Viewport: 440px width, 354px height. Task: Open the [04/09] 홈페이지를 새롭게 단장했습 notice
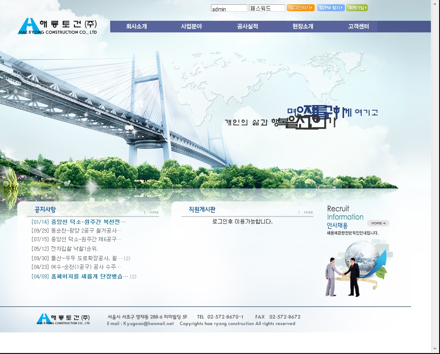pyautogui.click(x=80, y=276)
